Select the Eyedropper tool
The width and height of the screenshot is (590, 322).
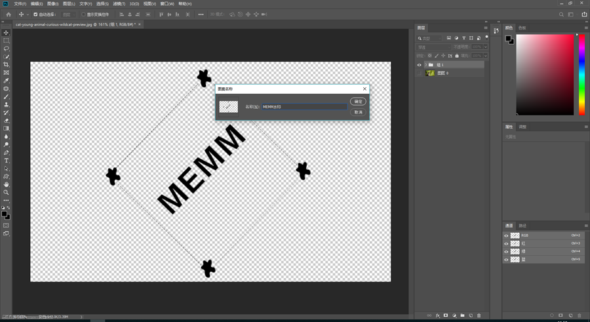[x=7, y=81]
